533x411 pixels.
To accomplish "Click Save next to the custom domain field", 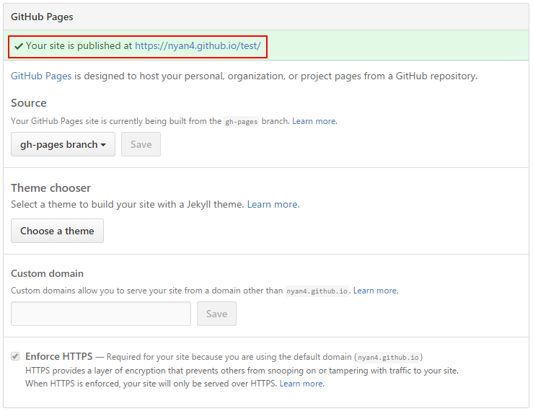I will [x=216, y=314].
